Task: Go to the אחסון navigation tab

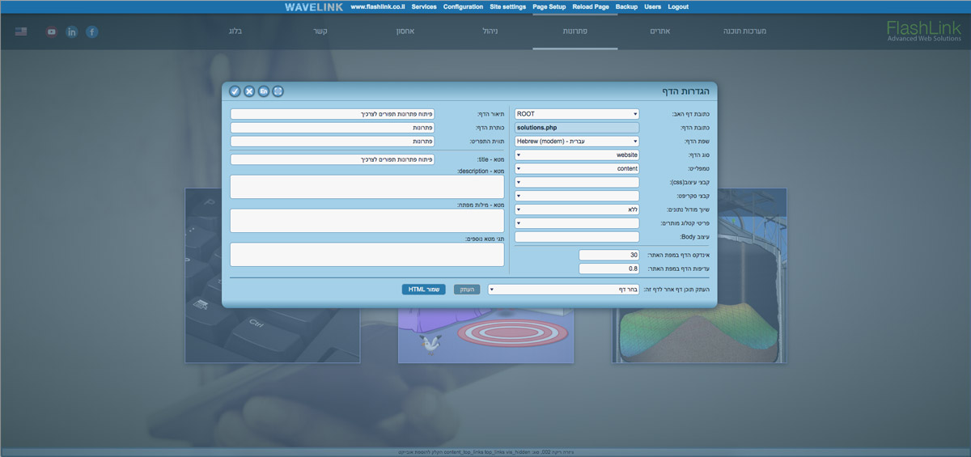Action: [405, 32]
